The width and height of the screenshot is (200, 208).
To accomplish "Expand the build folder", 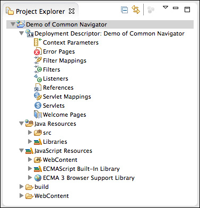I will click(21, 187).
